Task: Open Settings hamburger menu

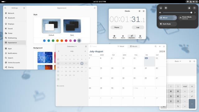Action: pos(24,8)
